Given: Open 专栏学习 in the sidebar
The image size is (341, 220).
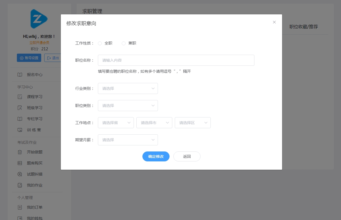Looking at the screenshot, I should [35, 119].
